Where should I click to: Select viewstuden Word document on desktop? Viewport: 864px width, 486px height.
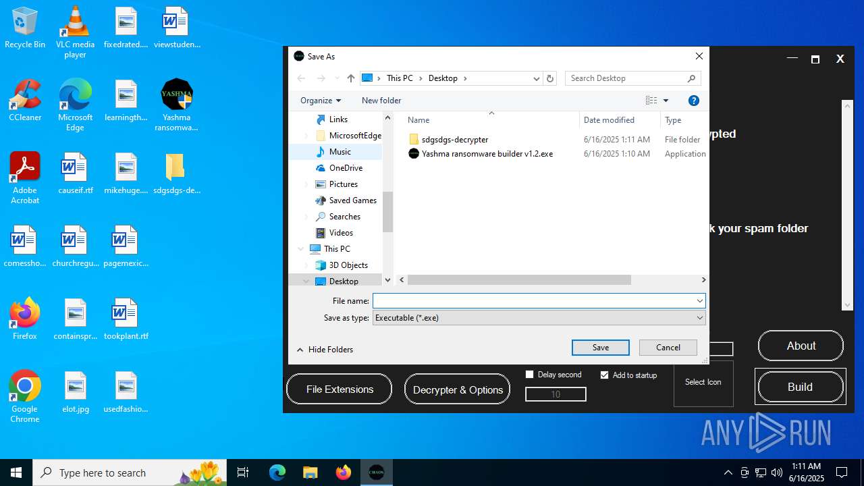(177, 28)
